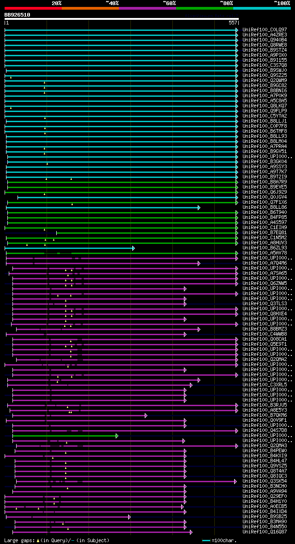Click the UniRef100_Q16Q87 hit

click(x=265, y=532)
